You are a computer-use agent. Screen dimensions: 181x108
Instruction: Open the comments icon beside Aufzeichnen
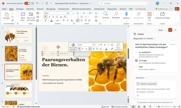click(172, 9)
